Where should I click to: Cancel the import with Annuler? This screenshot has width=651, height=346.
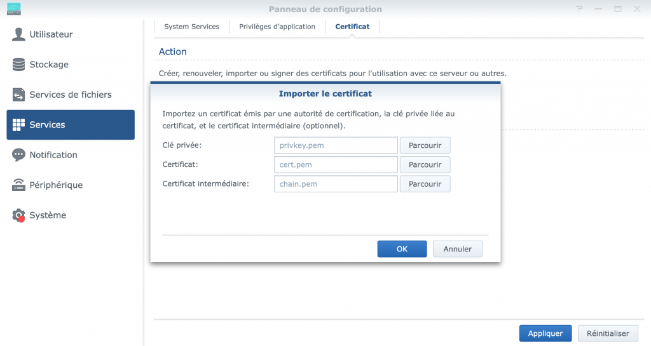pyautogui.click(x=457, y=249)
